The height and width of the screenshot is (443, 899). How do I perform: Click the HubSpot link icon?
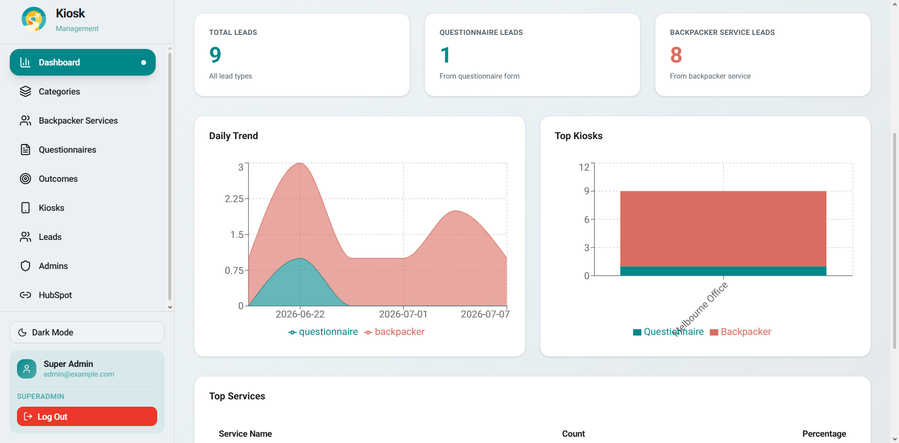tap(26, 295)
